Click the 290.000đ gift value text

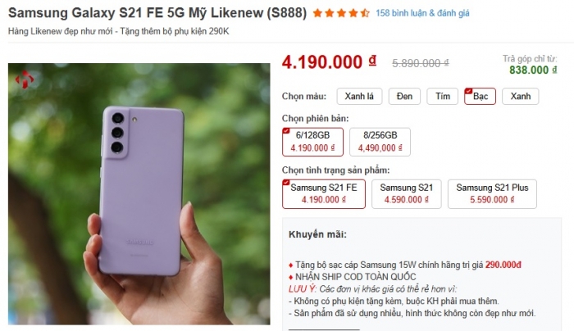(503, 265)
